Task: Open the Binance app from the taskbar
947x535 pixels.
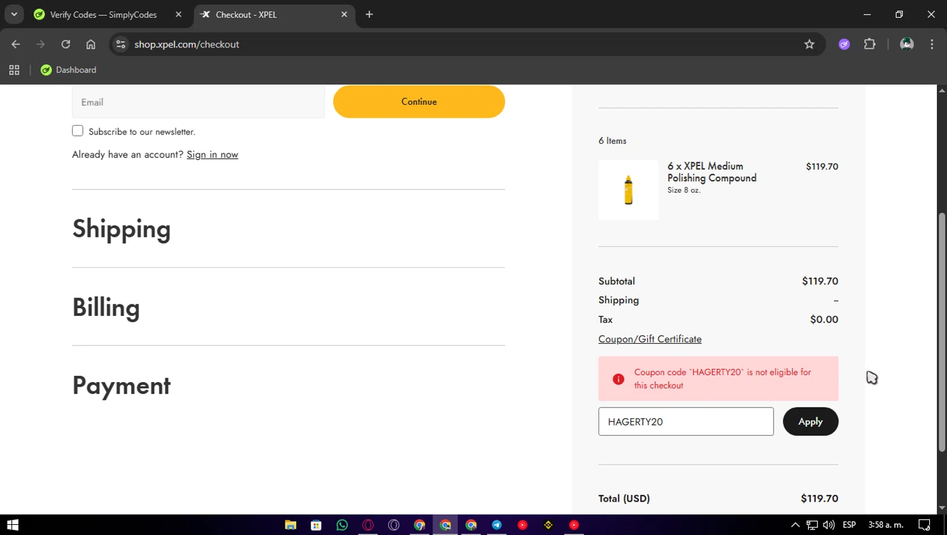Action: coord(548,525)
